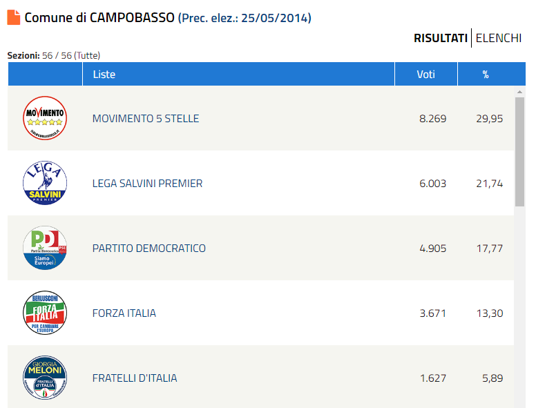Open the FRATELLI D'ITALIA list link
This screenshot has width=536, height=408.
tap(135, 378)
